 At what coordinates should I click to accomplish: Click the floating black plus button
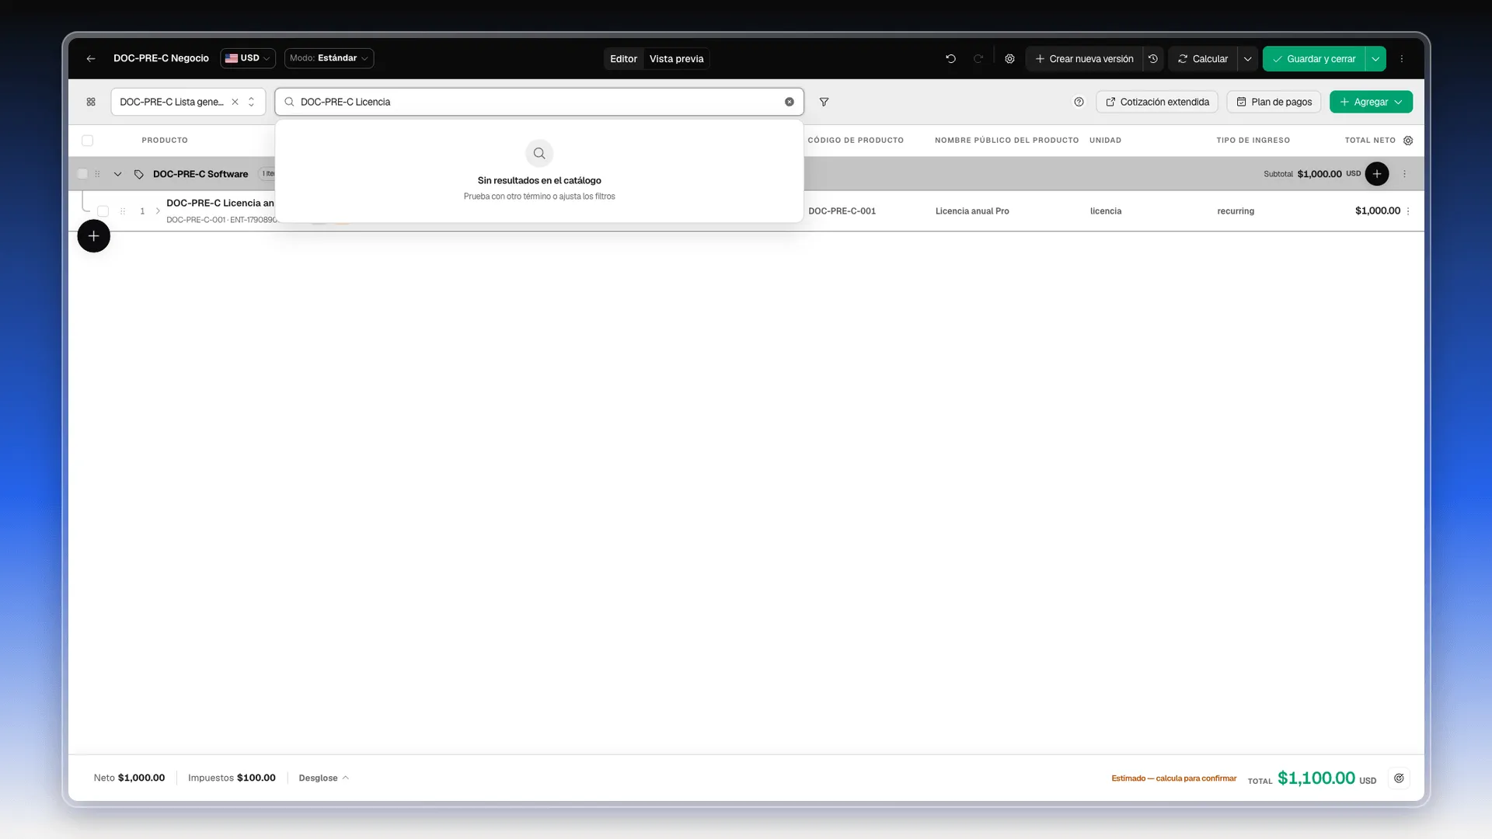(93, 236)
